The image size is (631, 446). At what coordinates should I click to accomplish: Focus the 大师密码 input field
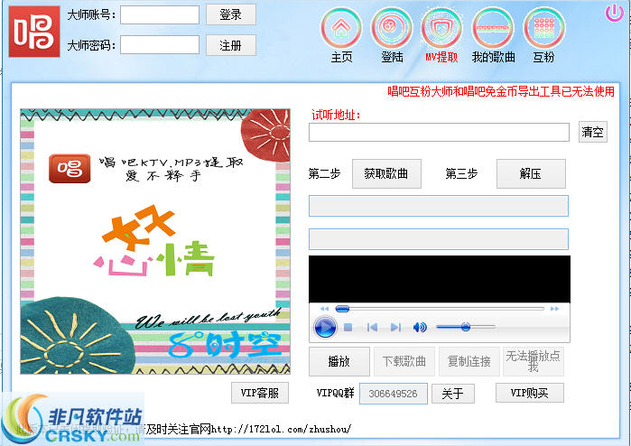pyautogui.click(x=160, y=44)
